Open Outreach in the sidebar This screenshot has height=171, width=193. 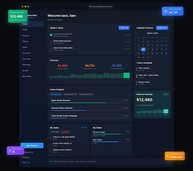coord(26,53)
